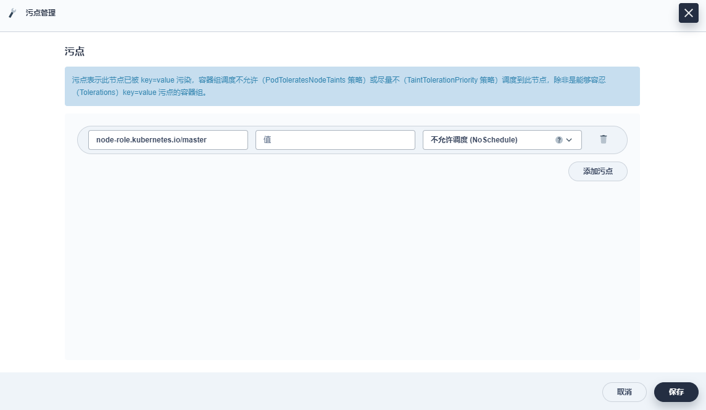This screenshot has height=410, width=706.
Task: Close the 污点管理 dialog with the X
Action: 689,12
